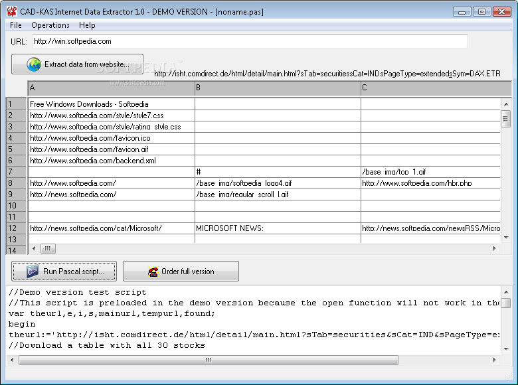Viewport: 518px width, 385px height.
Task: Click script editor's scroll up arrow
Action: 506,292
